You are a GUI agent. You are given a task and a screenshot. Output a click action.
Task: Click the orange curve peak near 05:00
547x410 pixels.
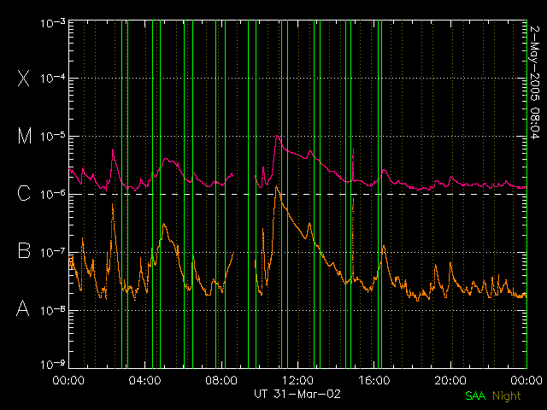[x=163, y=225]
